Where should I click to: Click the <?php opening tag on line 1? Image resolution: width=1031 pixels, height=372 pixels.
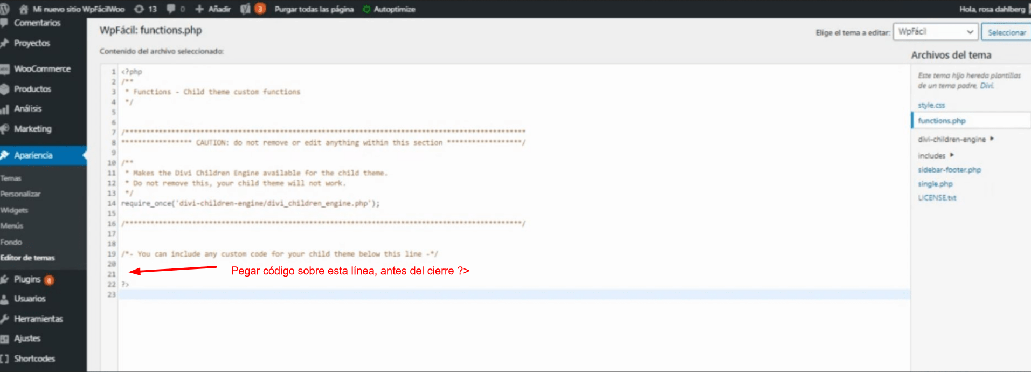(132, 72)
